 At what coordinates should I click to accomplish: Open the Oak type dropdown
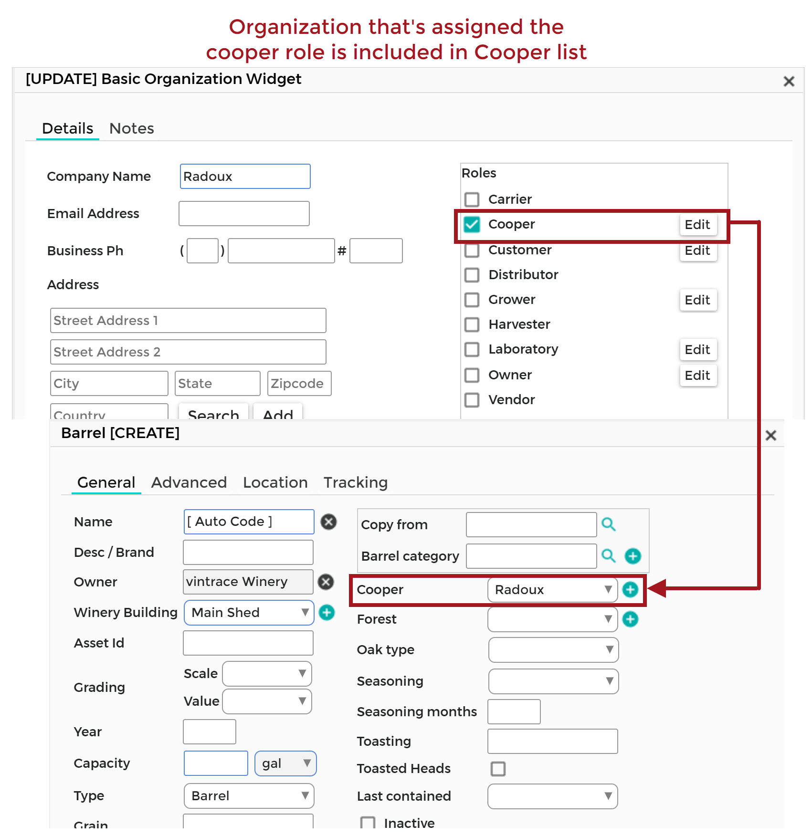coord(553,650)
